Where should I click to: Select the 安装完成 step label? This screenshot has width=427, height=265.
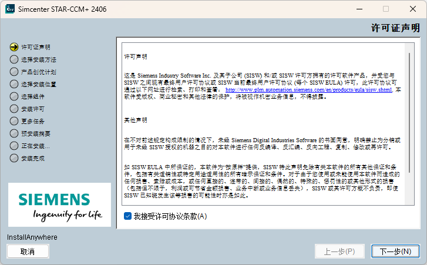coord(33,158)
